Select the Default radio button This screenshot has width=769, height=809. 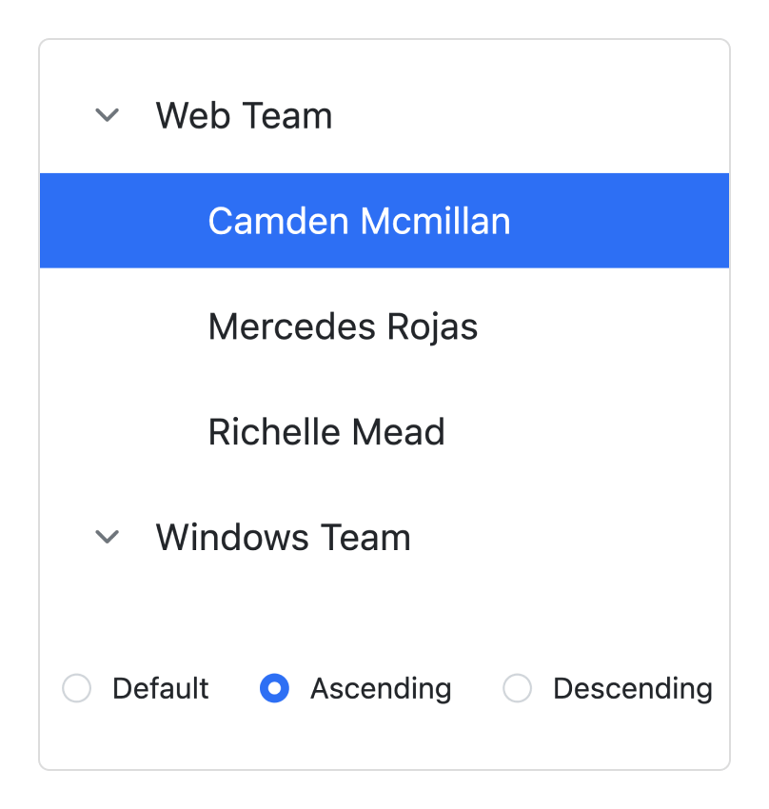[76, 688]
